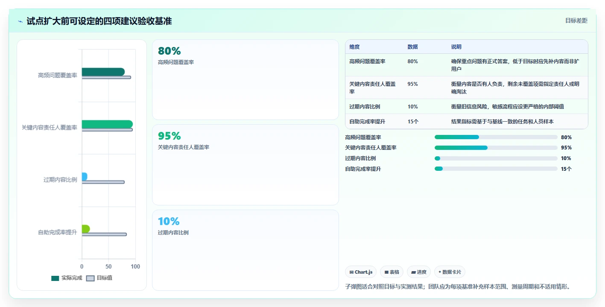Click the dark green 高频问题覆盖率 chart bar

pyautogui.click(x=103, y=72)
